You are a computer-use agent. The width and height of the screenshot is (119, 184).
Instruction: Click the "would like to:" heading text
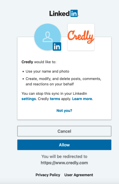[x=45, y=62]
